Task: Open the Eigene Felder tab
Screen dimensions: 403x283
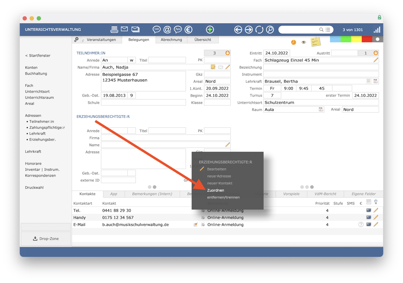Action: pos(364,194)
